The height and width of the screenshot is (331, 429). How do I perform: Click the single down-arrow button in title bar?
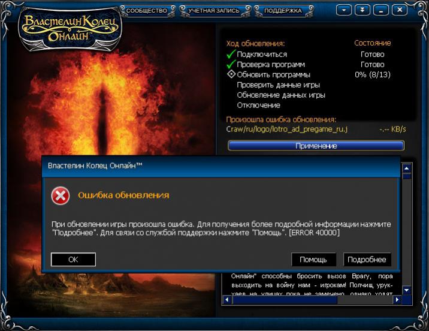click(x=343, y=10)
